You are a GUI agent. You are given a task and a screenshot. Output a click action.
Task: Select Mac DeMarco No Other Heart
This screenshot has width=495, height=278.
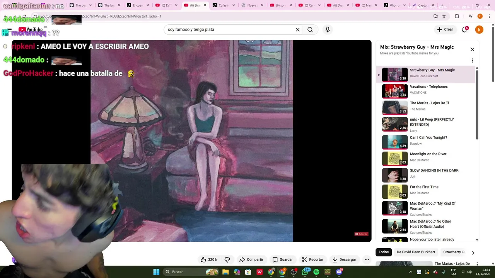425,227
